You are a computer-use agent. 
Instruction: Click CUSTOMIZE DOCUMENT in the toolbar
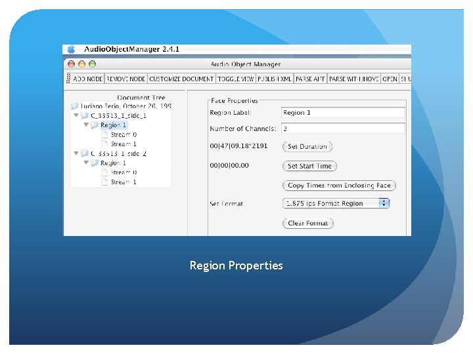point(181,79)
